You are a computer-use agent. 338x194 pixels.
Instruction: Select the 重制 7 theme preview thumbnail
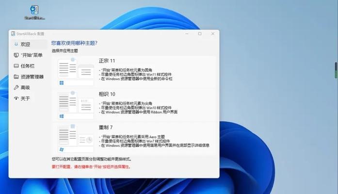76,138
